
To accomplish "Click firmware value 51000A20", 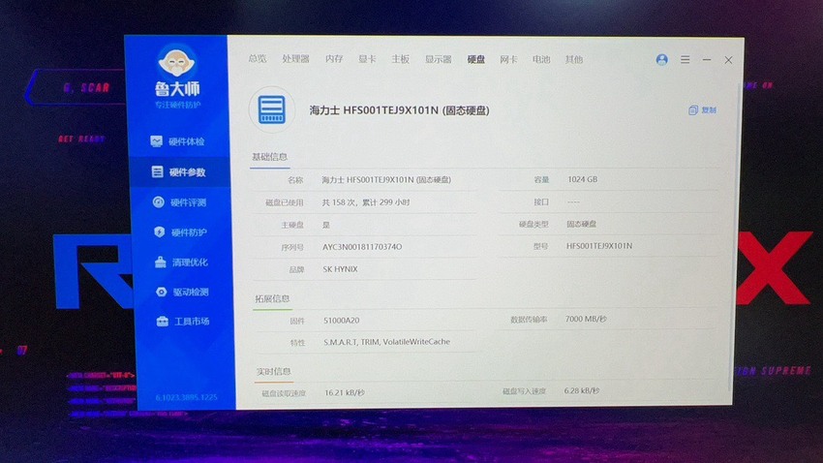I will [x=341, y=321].
